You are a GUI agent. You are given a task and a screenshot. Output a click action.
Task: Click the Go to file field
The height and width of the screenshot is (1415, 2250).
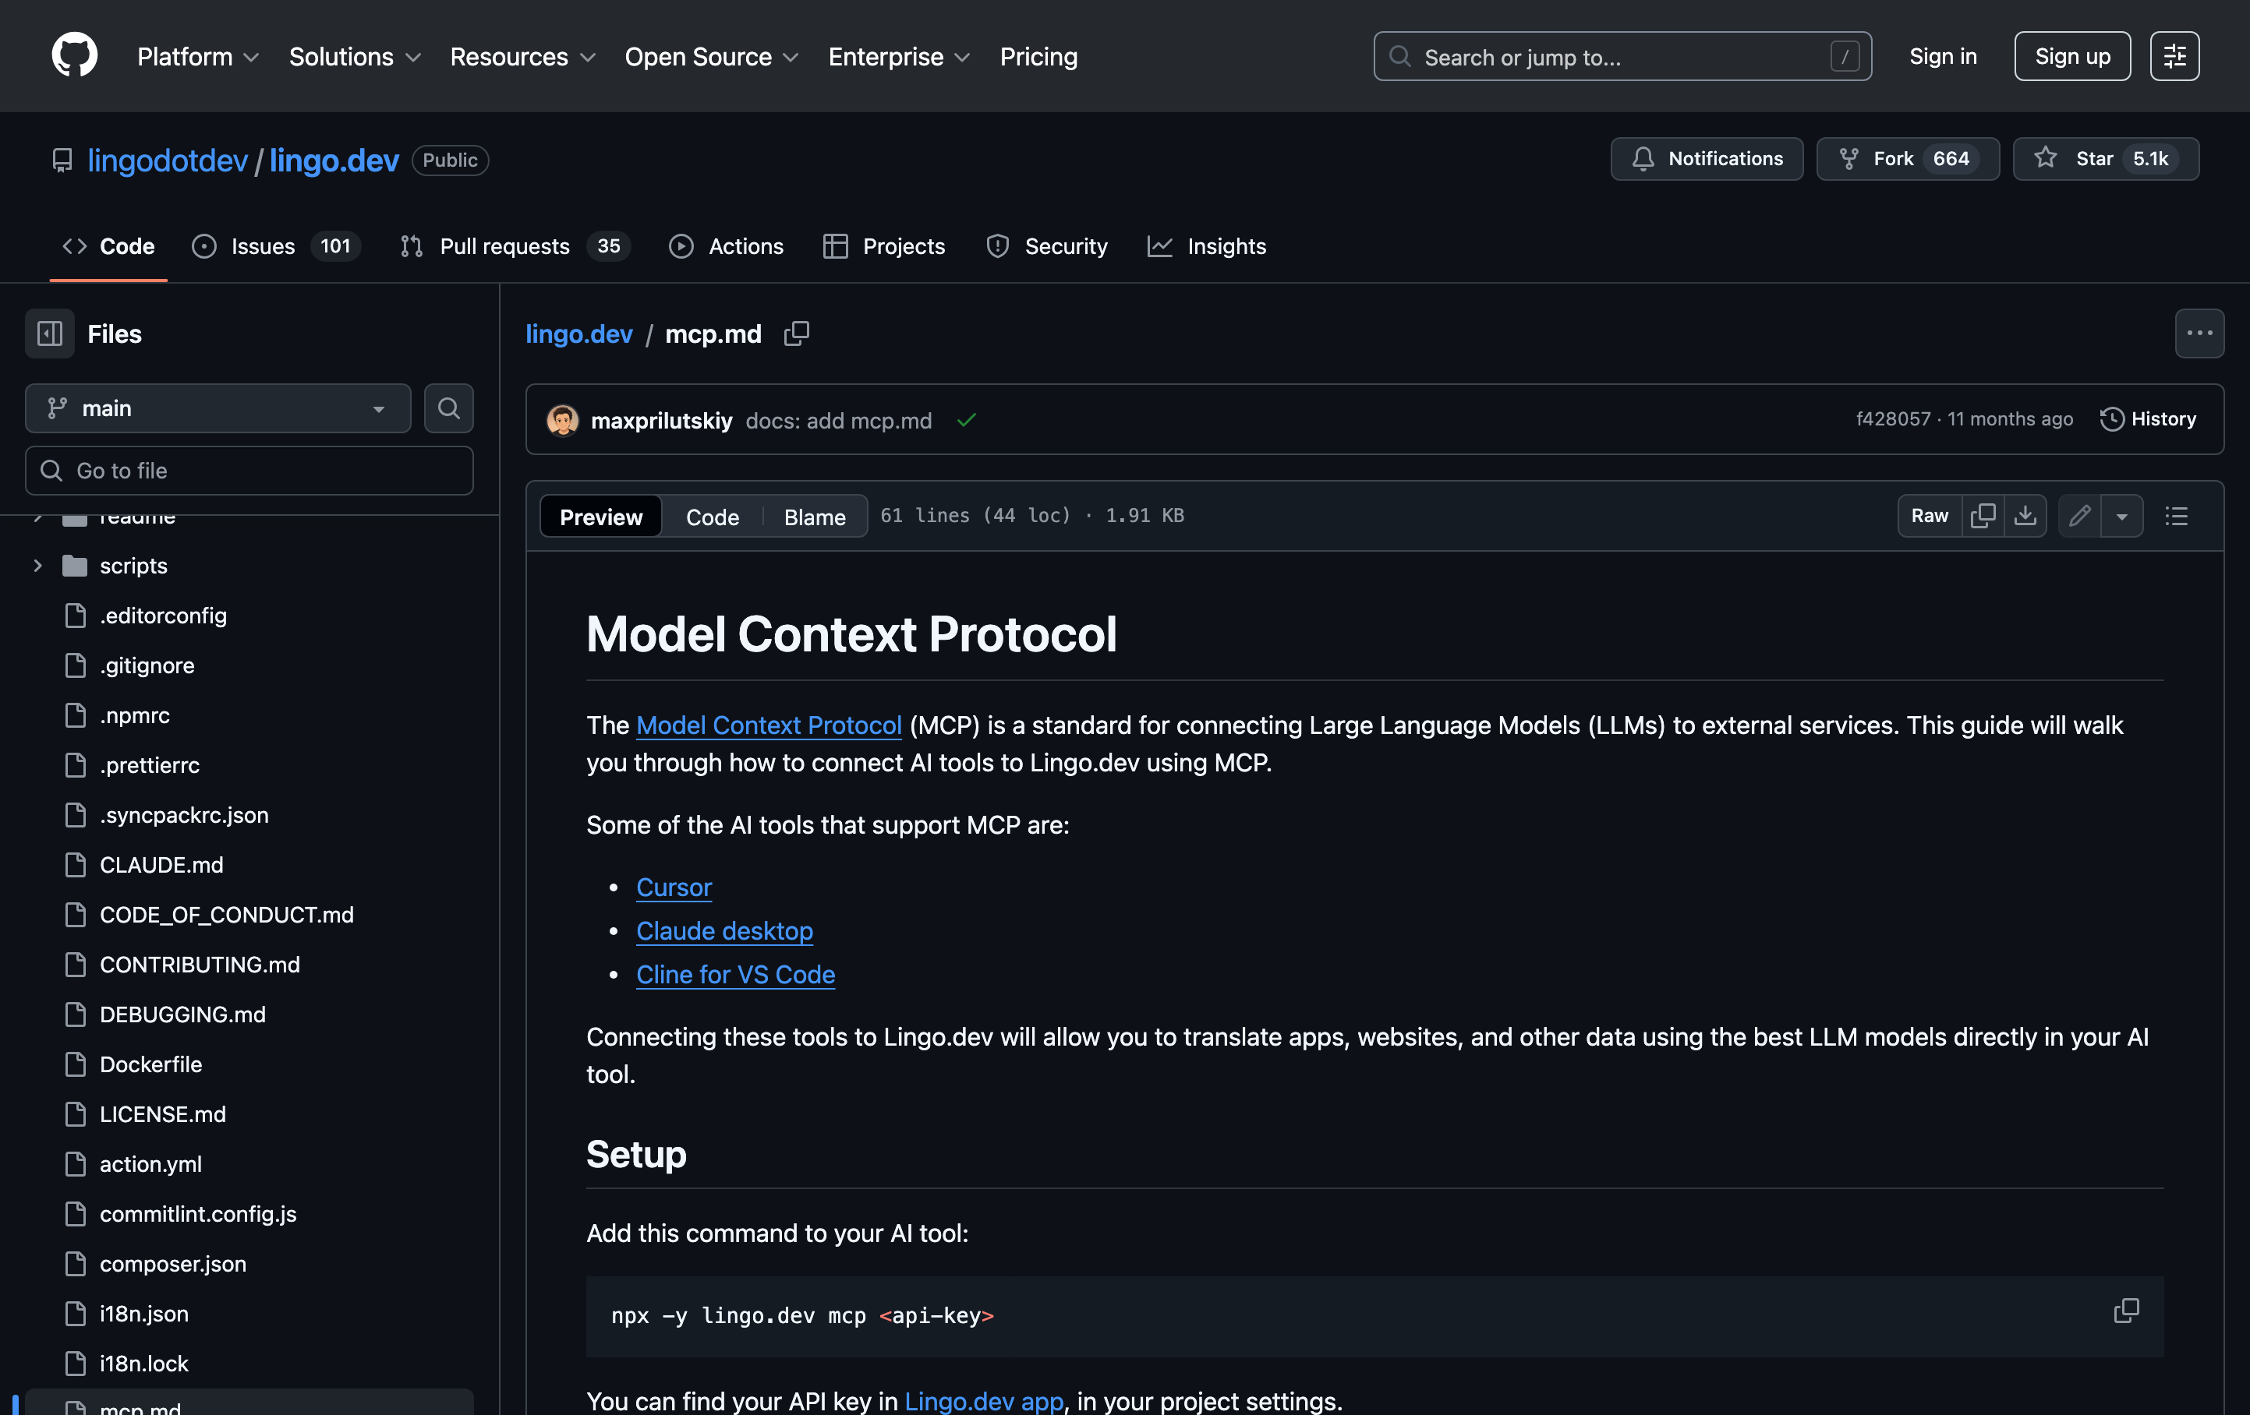coord(249,471)
